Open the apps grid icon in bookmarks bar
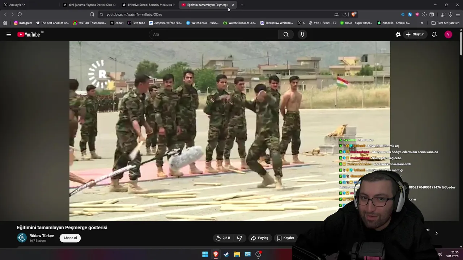 [x=5, y=23]
